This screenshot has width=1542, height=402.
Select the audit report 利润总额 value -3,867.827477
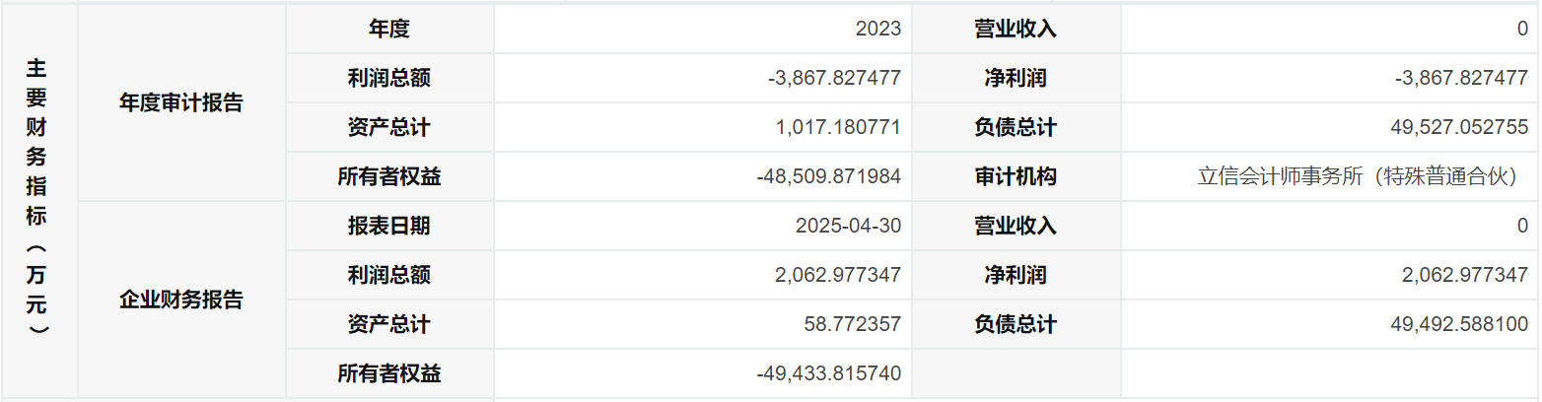834,78
